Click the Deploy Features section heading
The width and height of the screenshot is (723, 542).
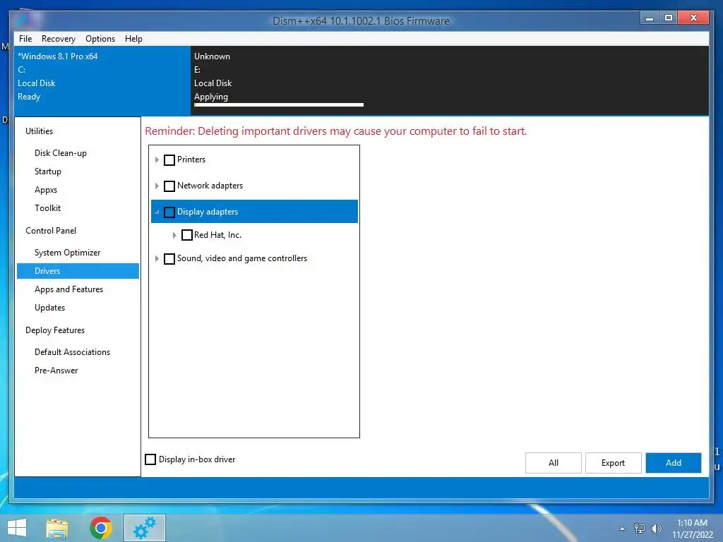55,330
